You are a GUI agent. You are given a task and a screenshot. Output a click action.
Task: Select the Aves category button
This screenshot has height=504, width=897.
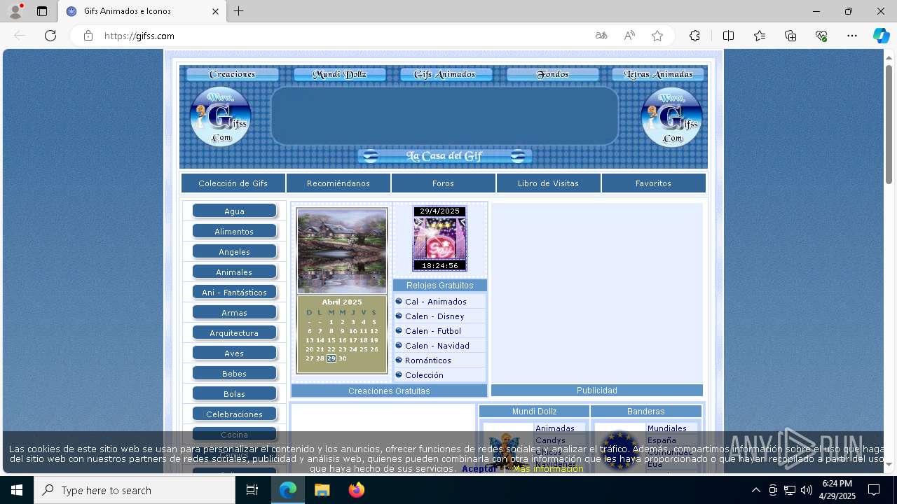pos(234,353)
